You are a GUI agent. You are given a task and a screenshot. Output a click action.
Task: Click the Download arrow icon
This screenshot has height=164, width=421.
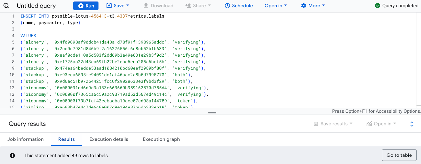coord(146,6)
